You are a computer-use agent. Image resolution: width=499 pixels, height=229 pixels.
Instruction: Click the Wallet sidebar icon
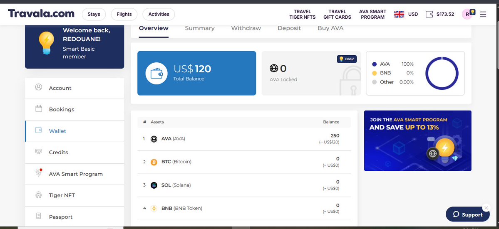point(39,130)
